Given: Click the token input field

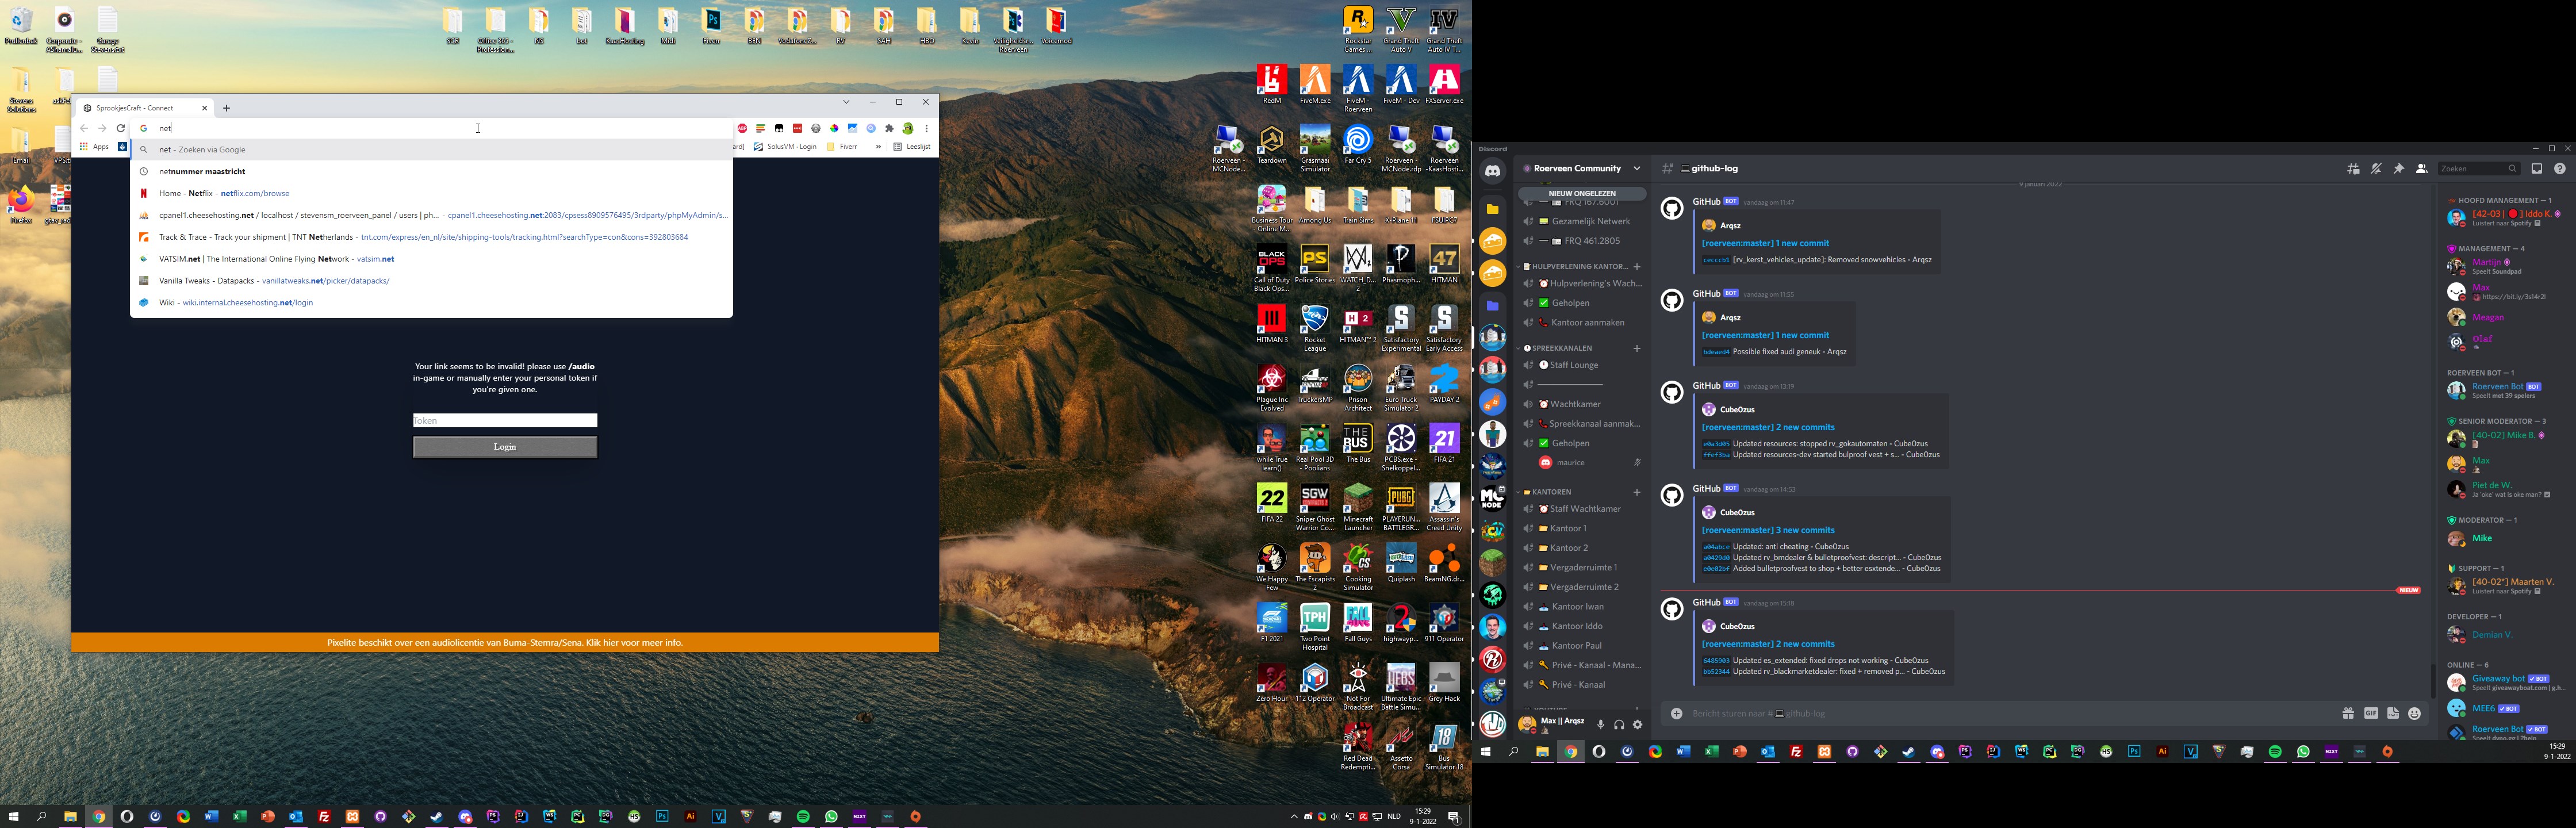Looking at the screenshot, I should (505, 421).
